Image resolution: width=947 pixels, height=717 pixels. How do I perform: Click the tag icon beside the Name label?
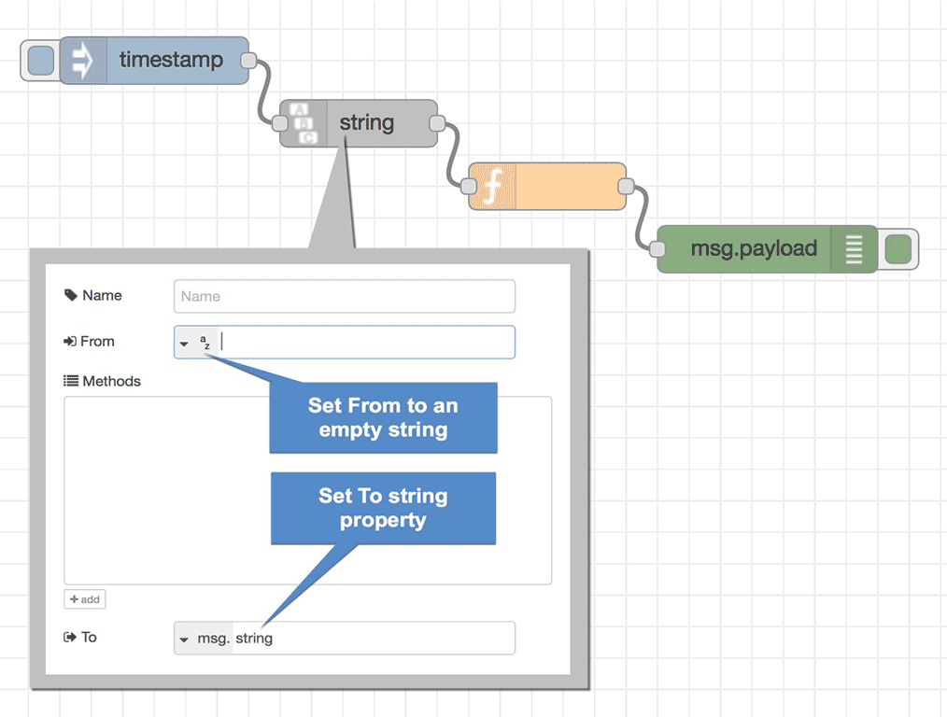[x=70, y=295]
